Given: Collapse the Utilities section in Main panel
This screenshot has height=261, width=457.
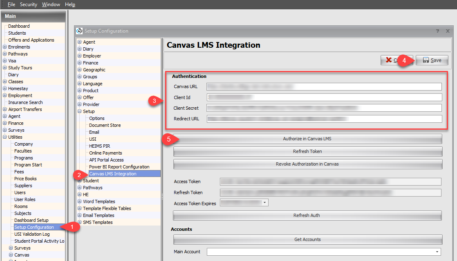Looking at the screenshot, I should pyautogui.click(x=4, y=137).
